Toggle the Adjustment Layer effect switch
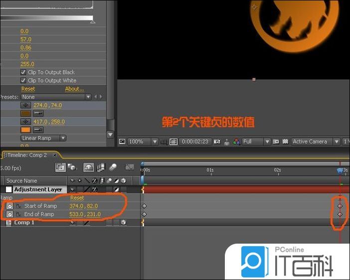This screenshot has width=350, height=280. [94, 189]
